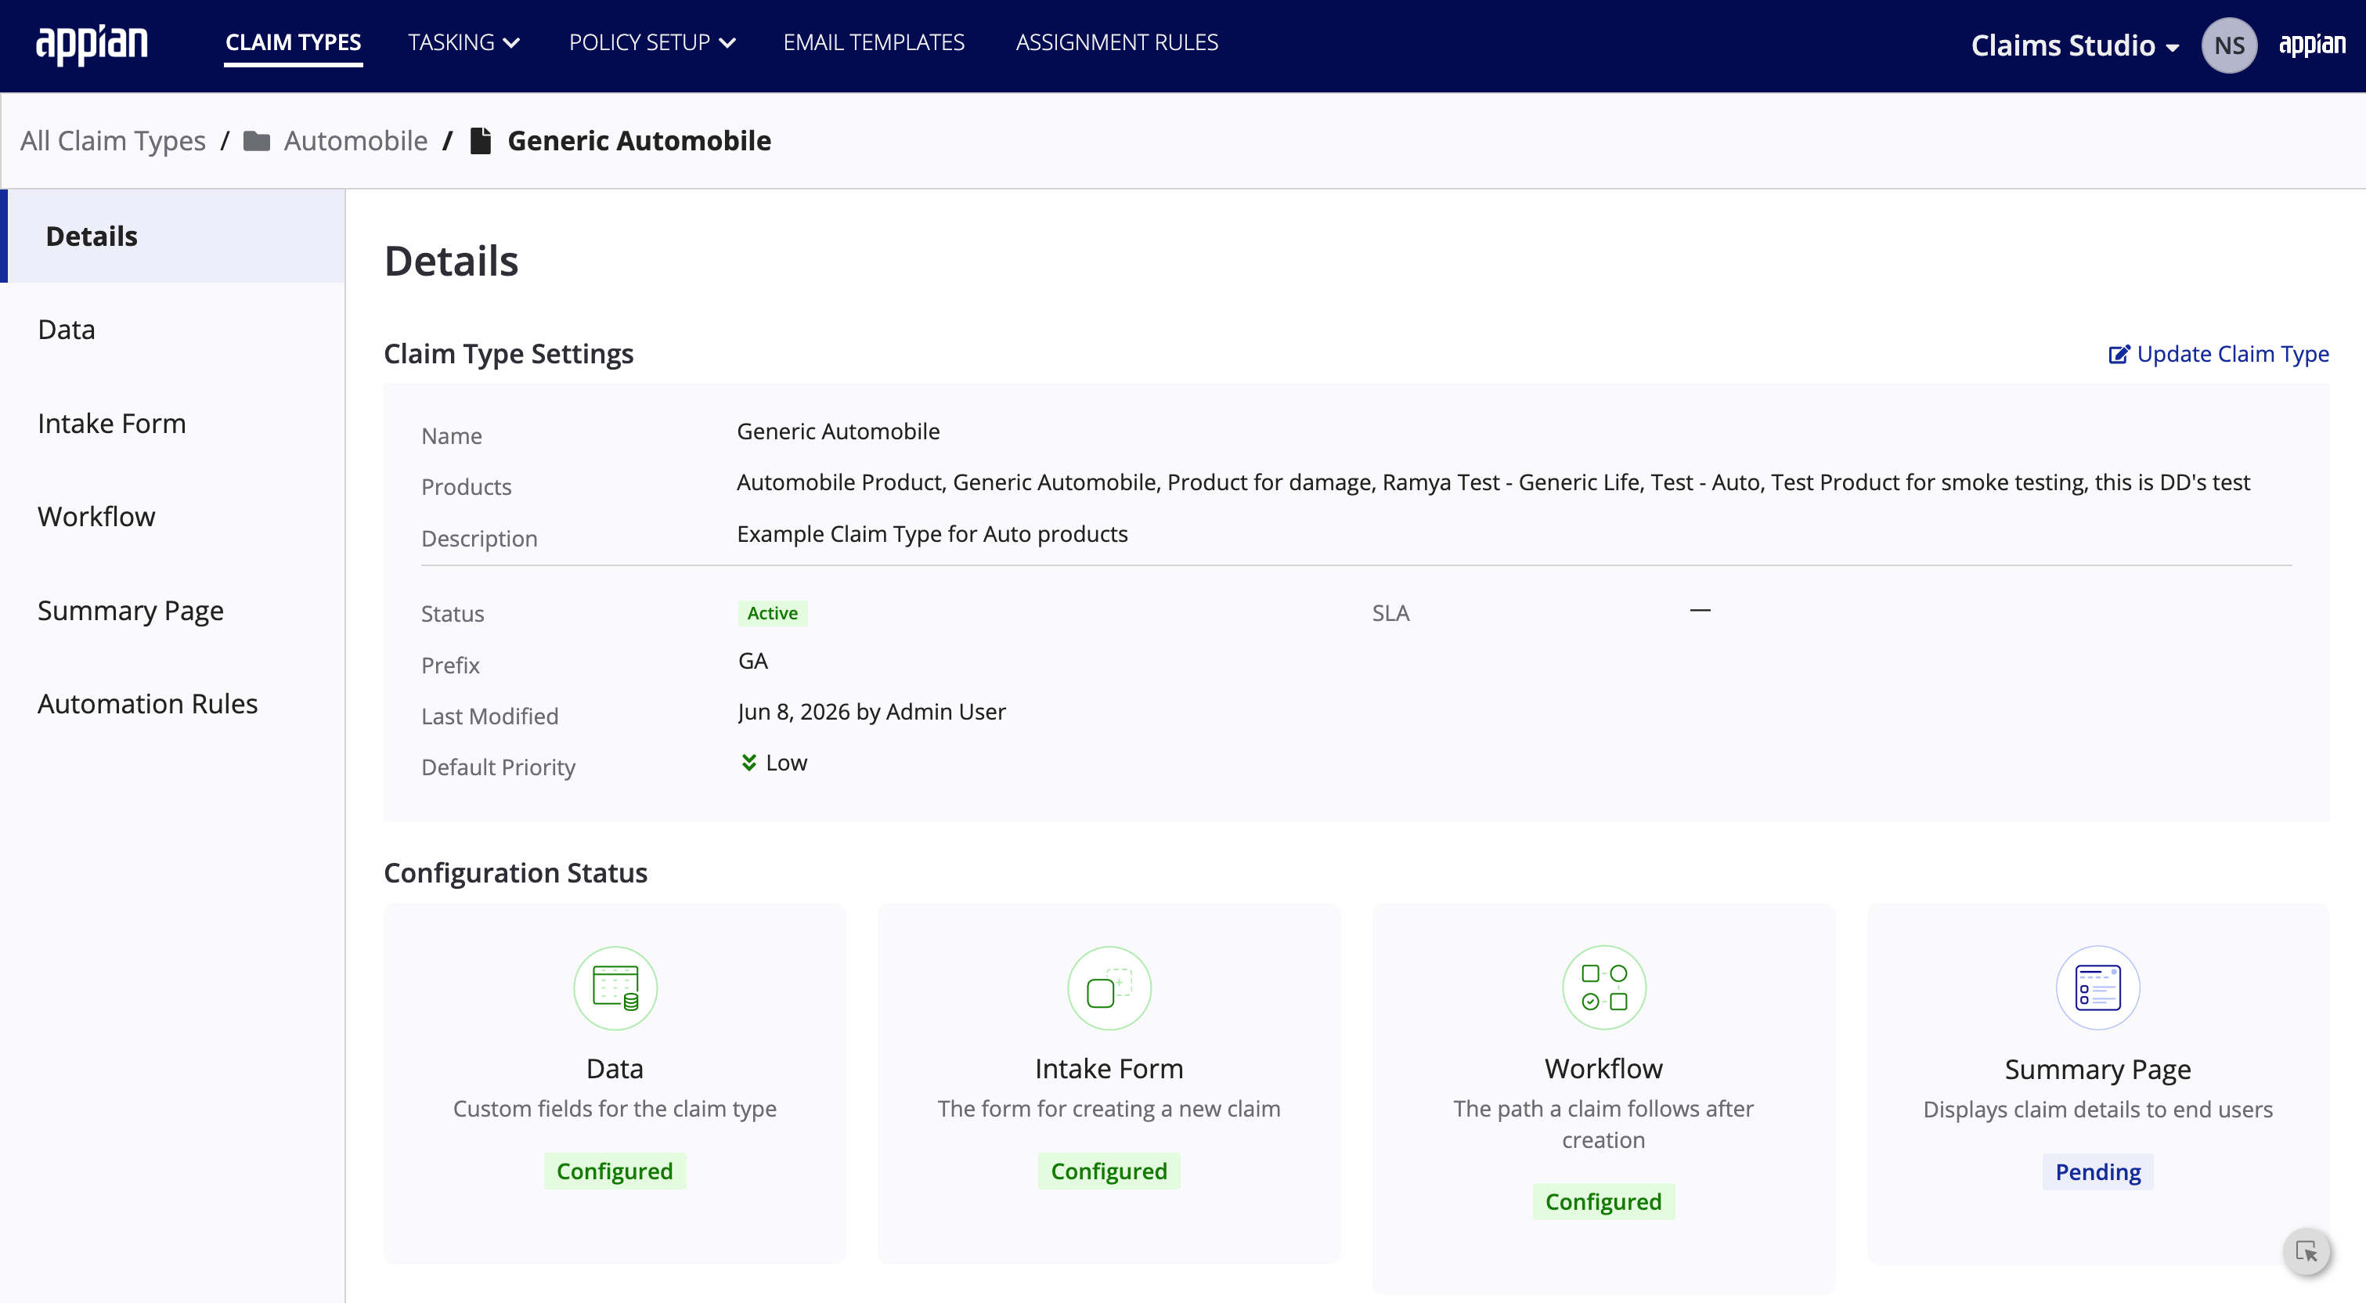Click the 'Jun 8, 2026 by Admin User' value
2366x1303 pixels.
coord(871,712)
